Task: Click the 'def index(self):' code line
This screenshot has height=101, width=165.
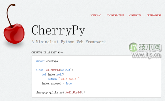Action: [54, 74]
